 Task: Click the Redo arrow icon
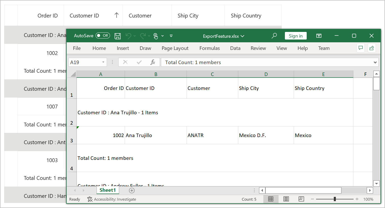coord(143,36)
